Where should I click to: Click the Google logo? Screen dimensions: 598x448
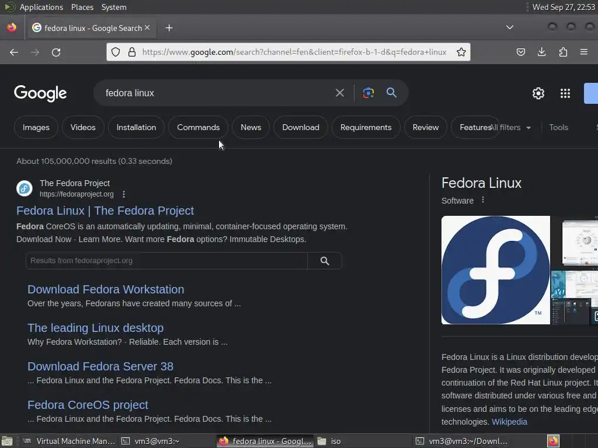tap(40, 93)
